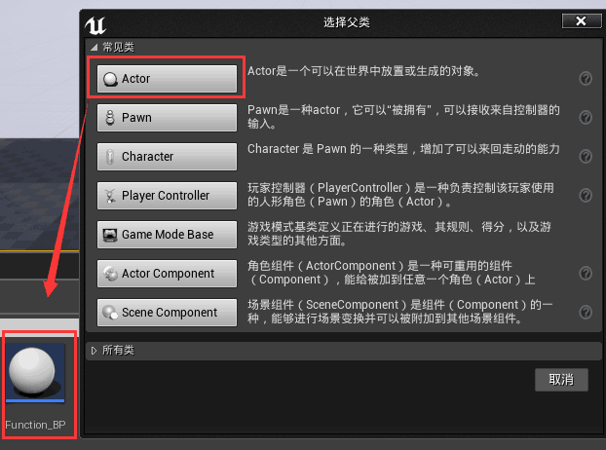606x450 pixels.
Task: Click the Unreal Engine logo icon
Action: tap(95, 25)
